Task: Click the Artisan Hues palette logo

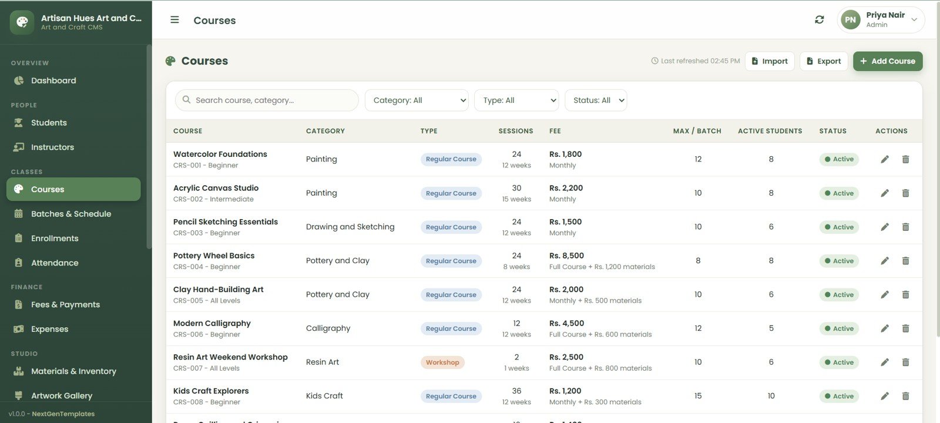Action: click(22, 22)
